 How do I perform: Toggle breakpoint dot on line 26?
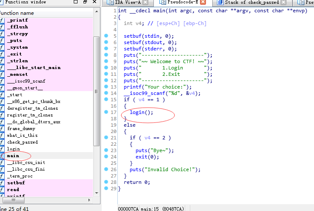(106, 169)
